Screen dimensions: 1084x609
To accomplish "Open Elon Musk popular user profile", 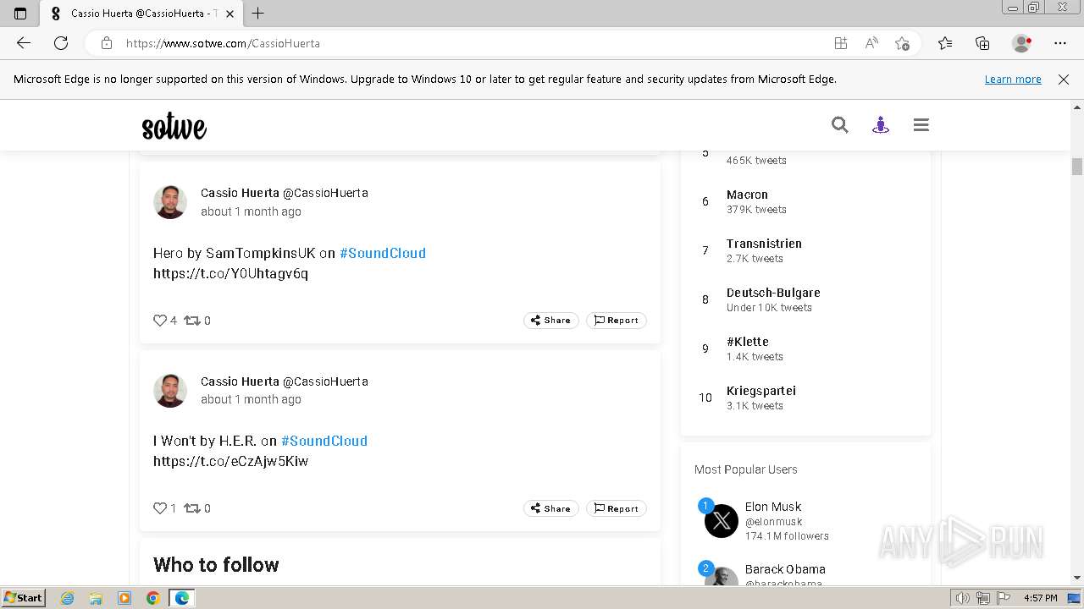I will 773,507.
